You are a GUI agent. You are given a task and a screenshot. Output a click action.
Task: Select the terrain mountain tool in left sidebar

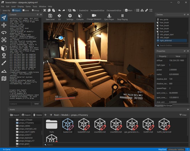click(4, 71)
